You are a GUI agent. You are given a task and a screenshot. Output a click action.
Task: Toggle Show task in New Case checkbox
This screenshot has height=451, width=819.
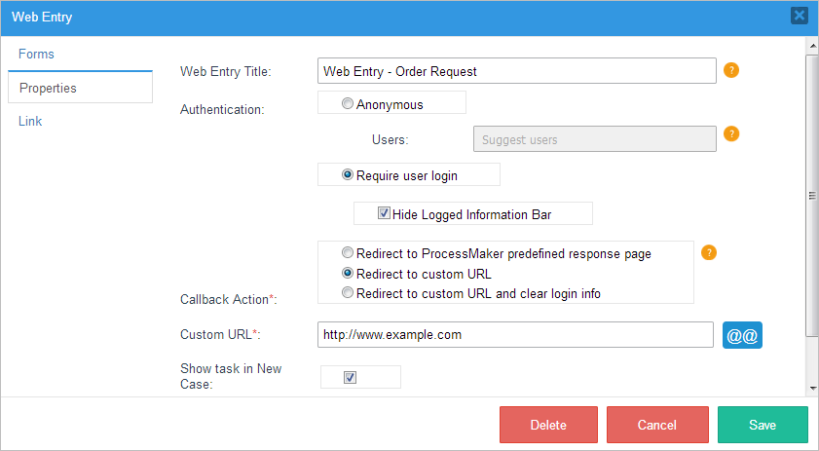pyautogui.click(x=351, y=377)
